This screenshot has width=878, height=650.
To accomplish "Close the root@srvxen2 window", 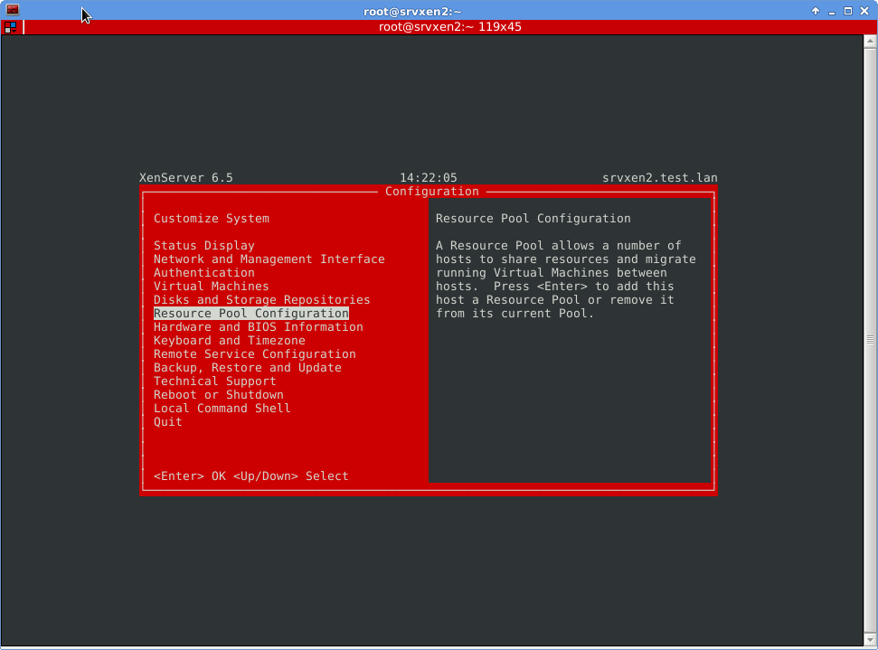I will [864, 11].
